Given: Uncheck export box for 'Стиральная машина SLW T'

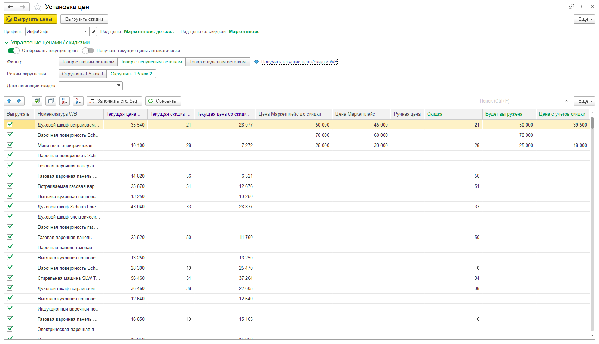Looking at the screenshot, I should pos(10,278).
